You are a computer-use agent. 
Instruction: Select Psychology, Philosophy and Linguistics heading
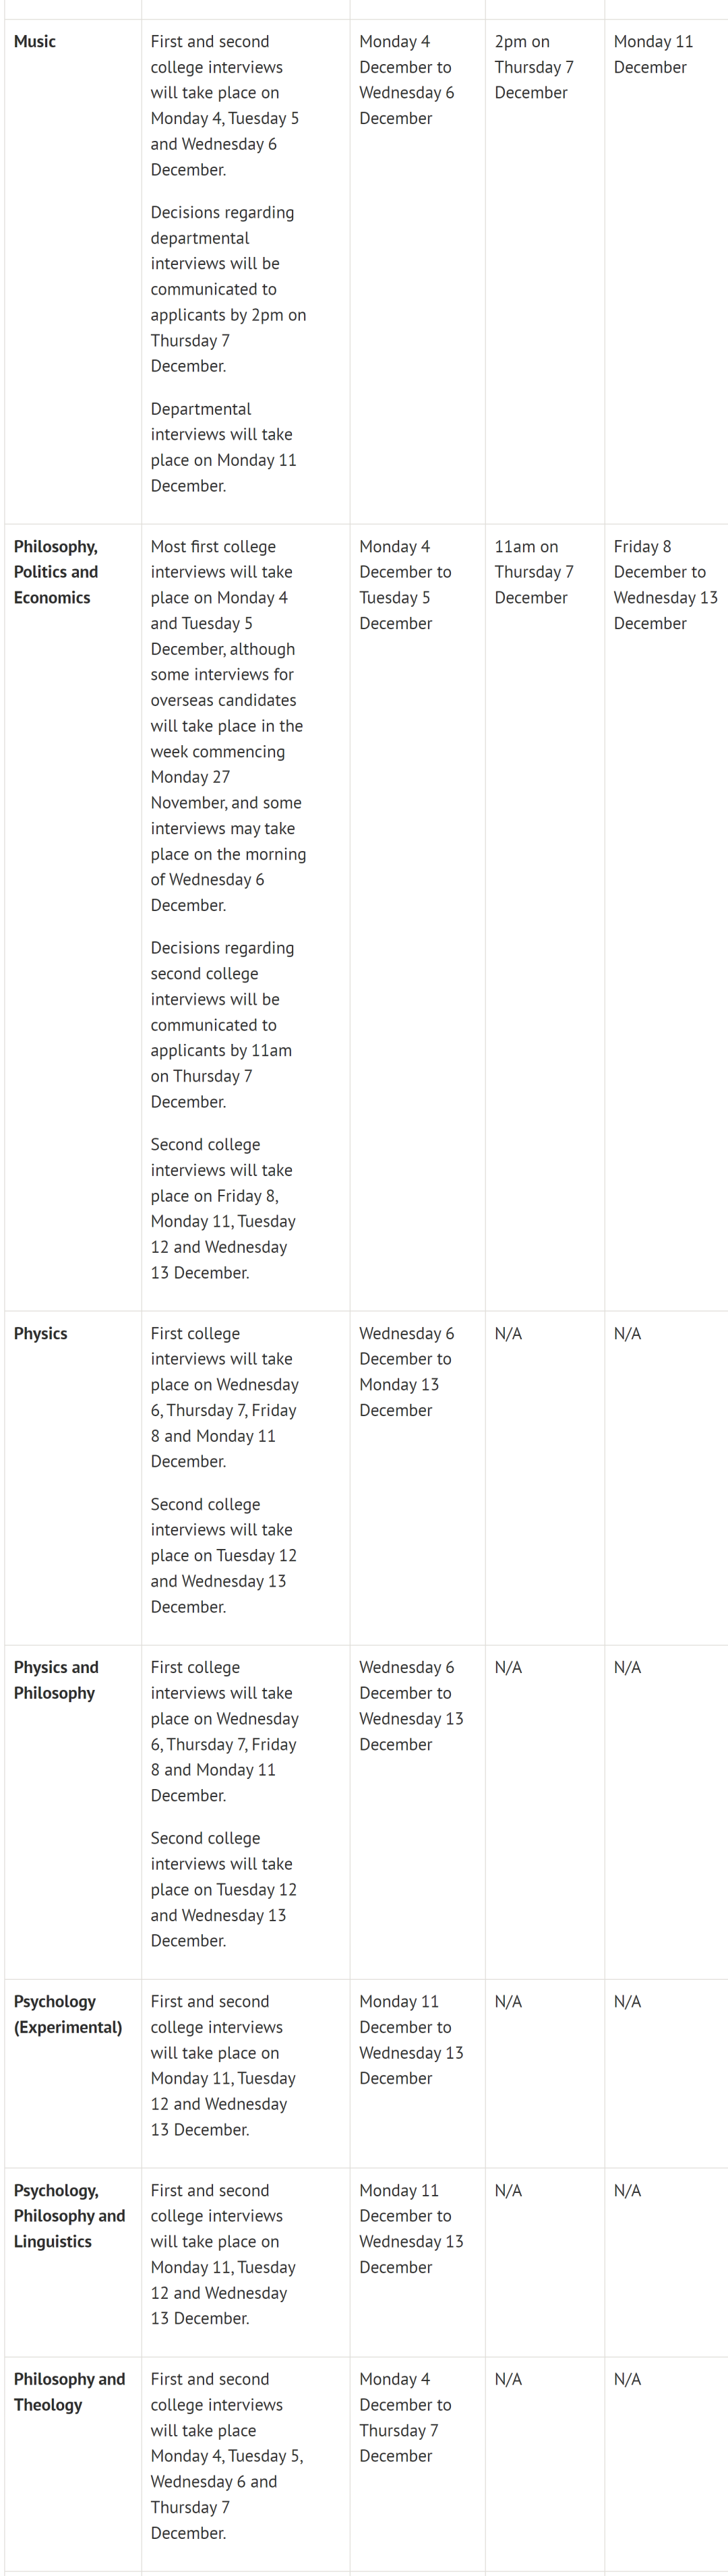tap(70, 2216)
